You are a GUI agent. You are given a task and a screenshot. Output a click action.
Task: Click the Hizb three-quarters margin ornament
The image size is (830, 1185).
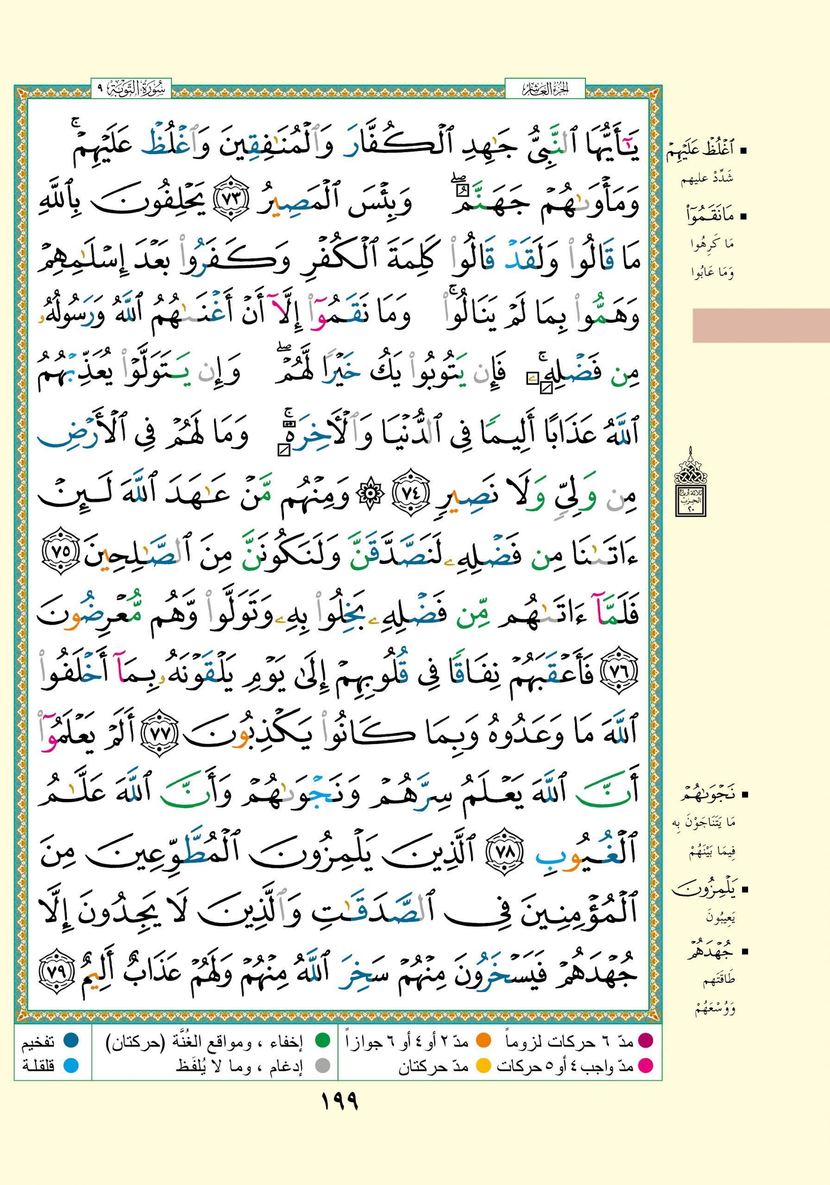[x=691, y=482]
